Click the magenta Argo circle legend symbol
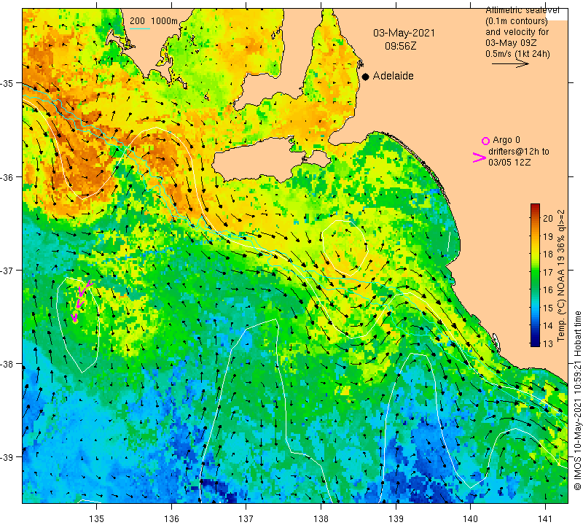Screen dimensions: 583x525 pos(485,141)
